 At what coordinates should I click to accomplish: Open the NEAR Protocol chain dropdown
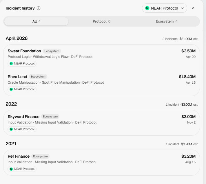click(x=165, y=8)
